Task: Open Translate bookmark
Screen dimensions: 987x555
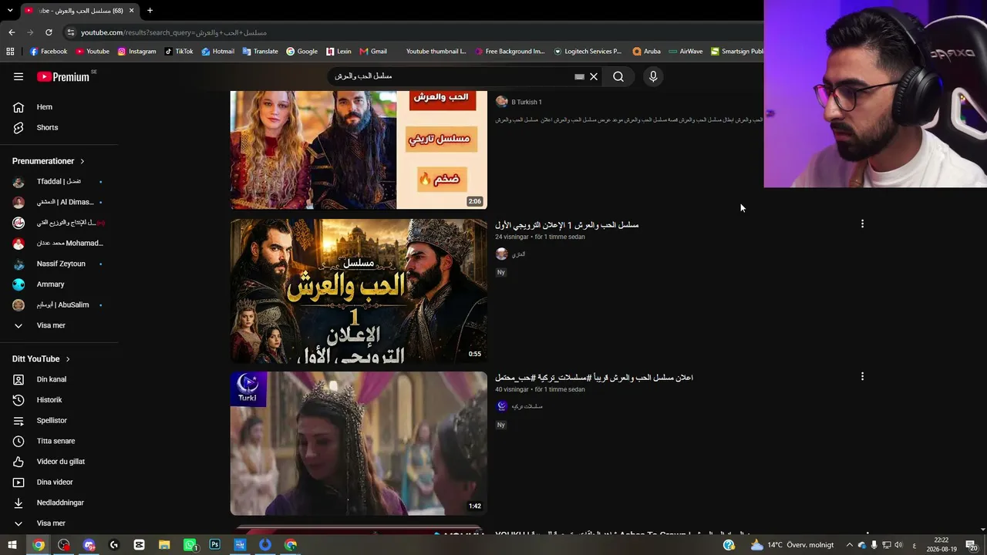Action: pyautogui.click(x=260, y=52)
